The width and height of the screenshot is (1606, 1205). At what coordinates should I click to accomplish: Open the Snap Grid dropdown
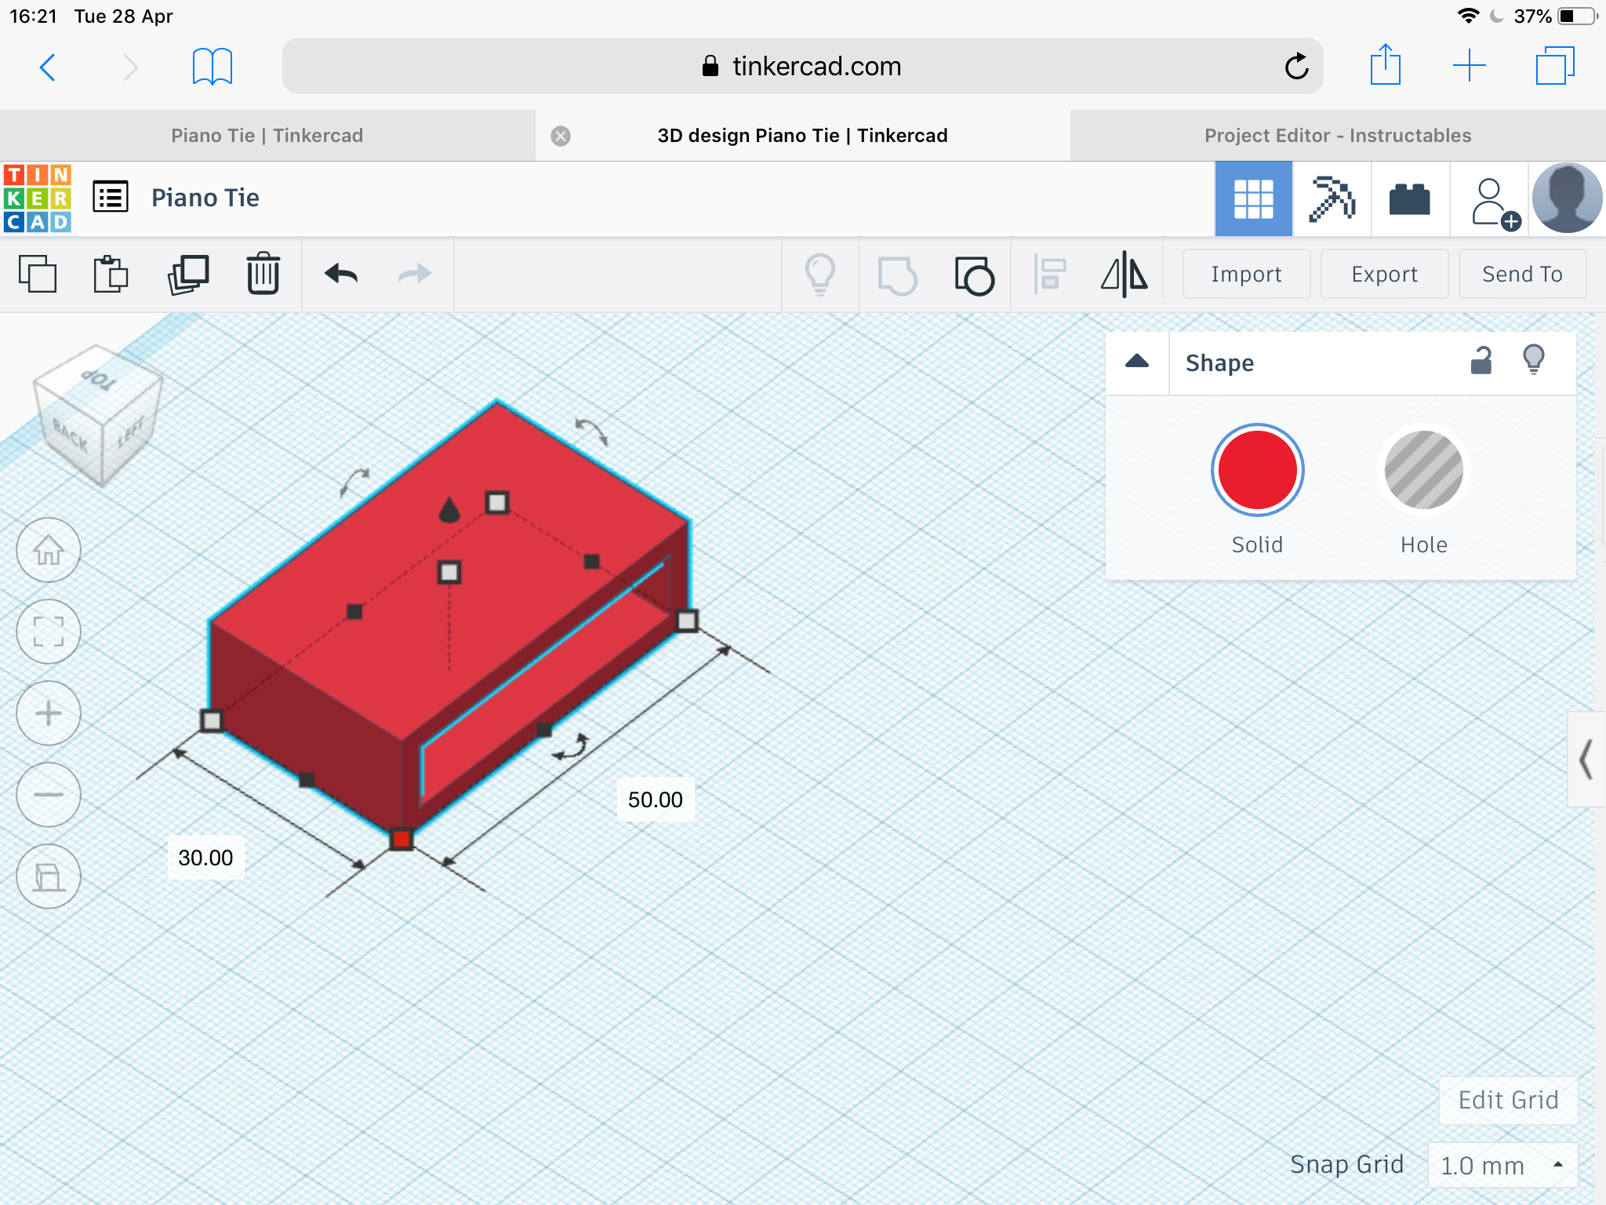(1502, 1166)
